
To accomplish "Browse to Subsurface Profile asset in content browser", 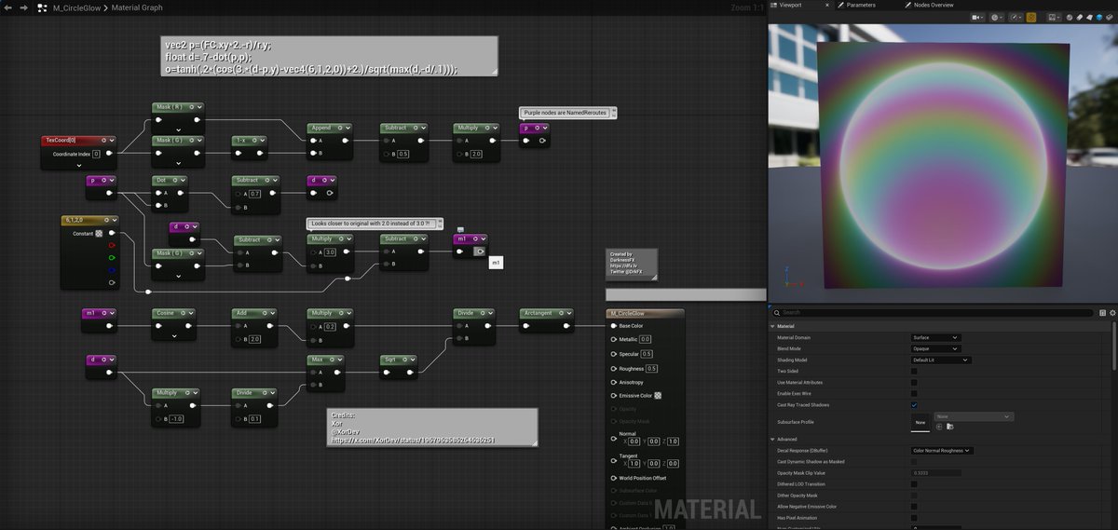I will (x=949, y=427).
